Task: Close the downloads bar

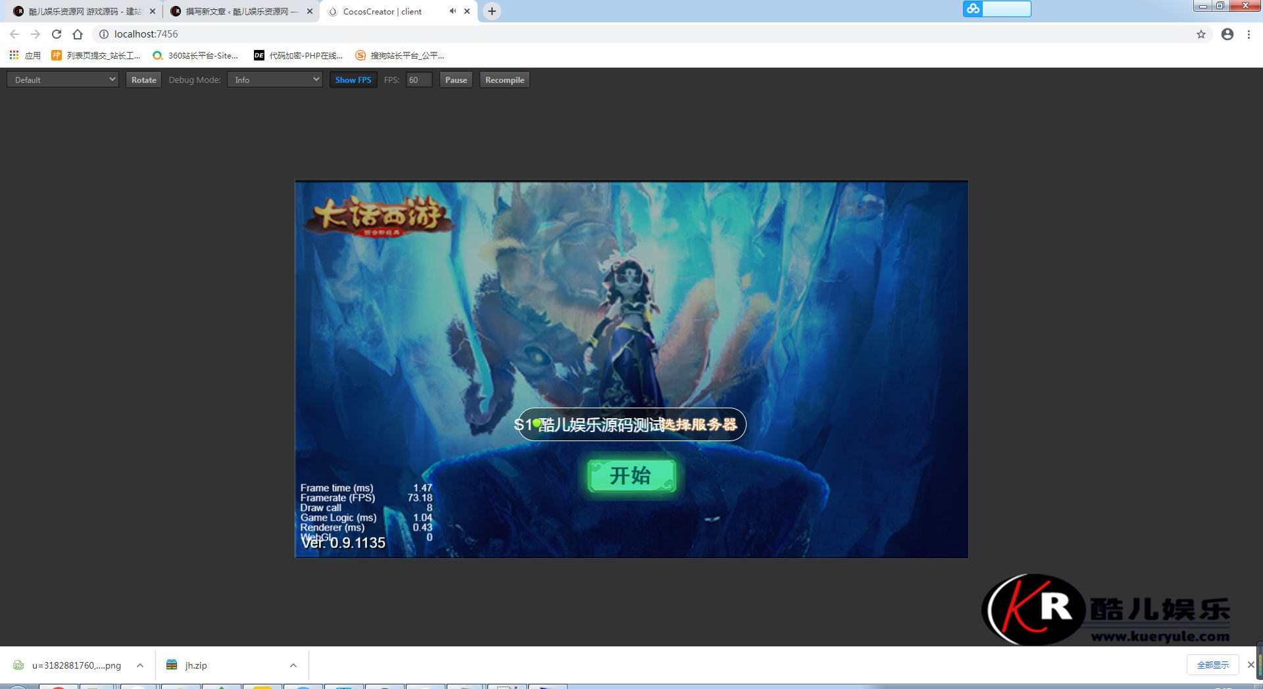Action: click(x=1251, y=665)
